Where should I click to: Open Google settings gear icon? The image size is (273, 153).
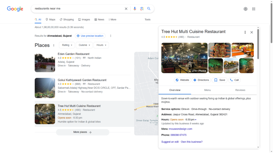click(246, 9)
